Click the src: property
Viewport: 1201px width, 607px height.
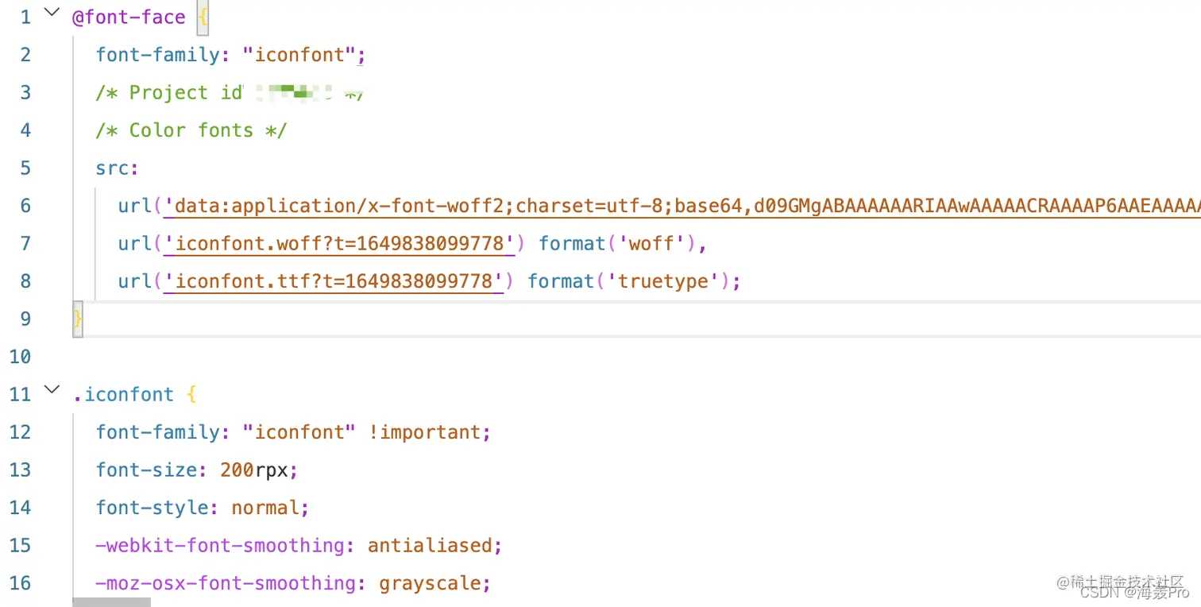click(118, 168)
